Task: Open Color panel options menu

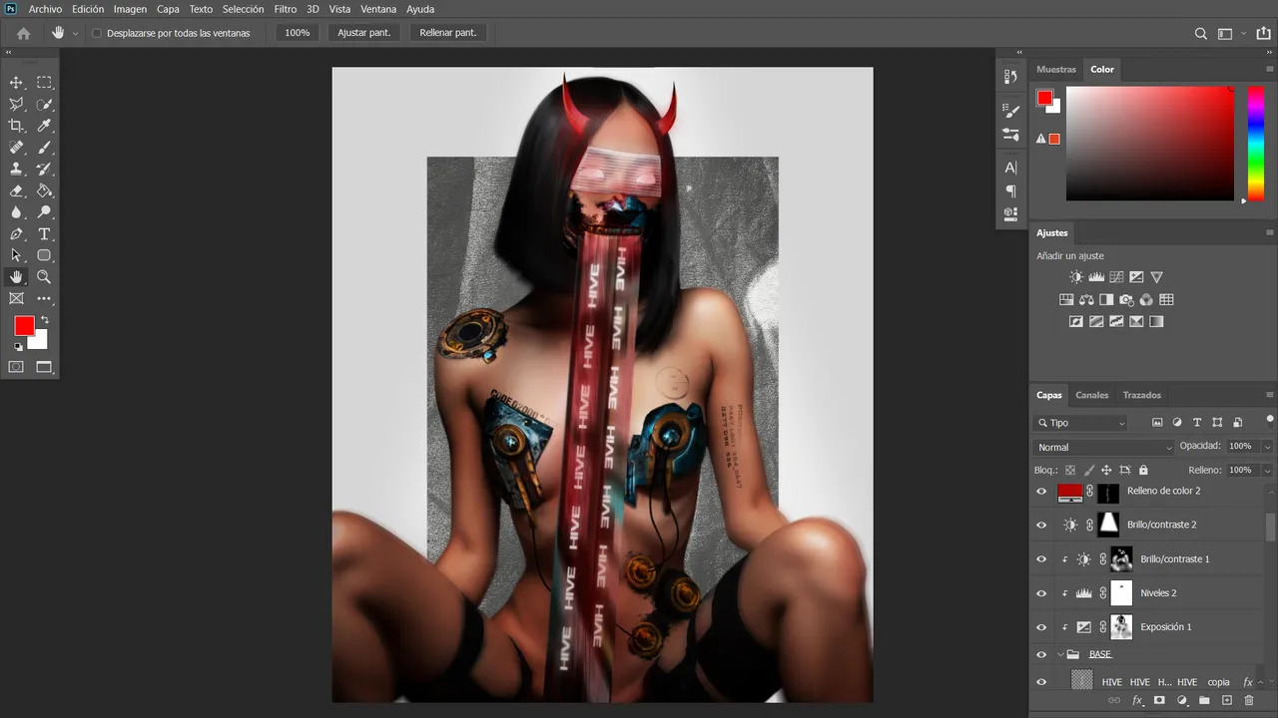Action: (1269, 69)
